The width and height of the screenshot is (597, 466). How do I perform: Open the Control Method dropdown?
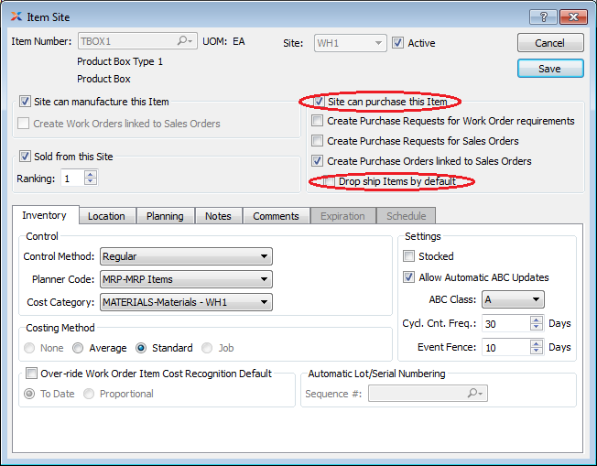[x=186, y=257]
